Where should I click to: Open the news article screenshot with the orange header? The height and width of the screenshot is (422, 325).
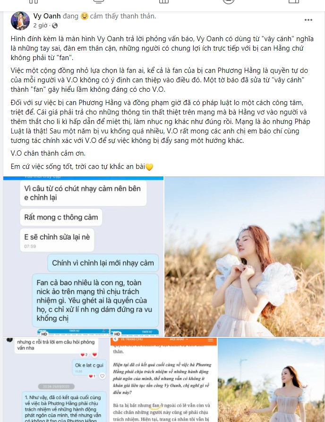tap(163, 380)
